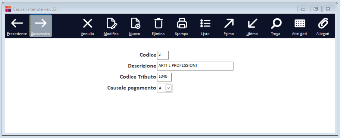This screenshot has width=340, height=138.
Task: Click the Causale pagamento value A
Action: pos(161,88)
